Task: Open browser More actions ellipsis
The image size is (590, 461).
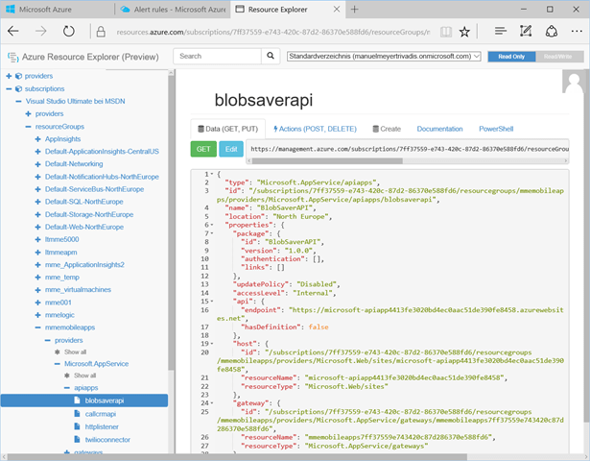Action: (577, 32)
